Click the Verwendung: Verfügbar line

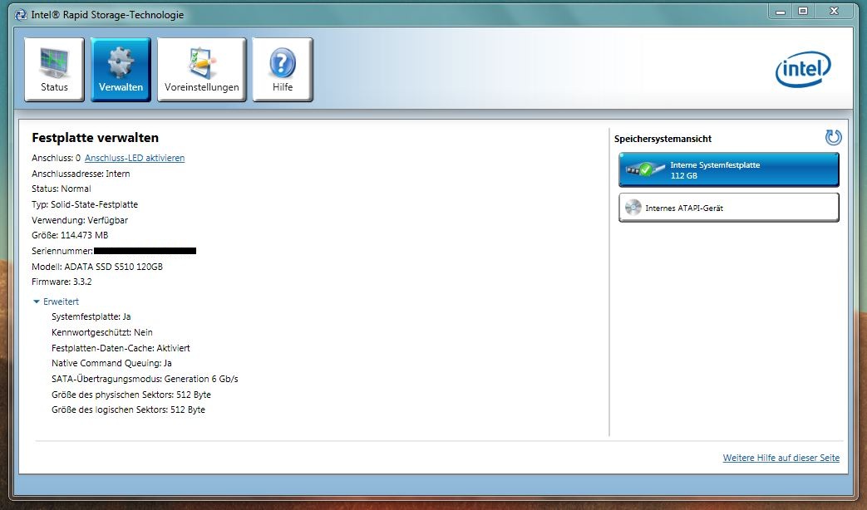click(x=80, y=220)
